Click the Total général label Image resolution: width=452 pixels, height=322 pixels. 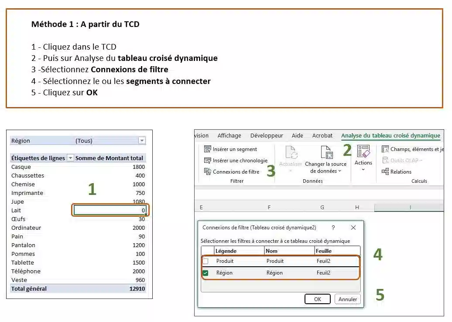tap(29, 288)
